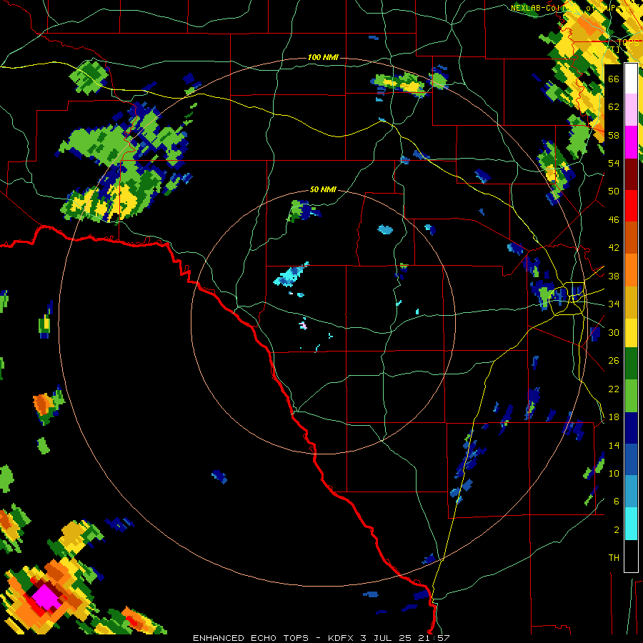The image size is (643, 643).
Task: Click the '3 JUL 25' date in the caption
Action: [x=386, y=638]
